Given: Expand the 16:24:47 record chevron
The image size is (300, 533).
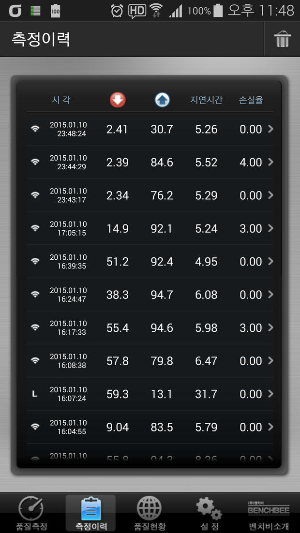Looking at the screenshot, I should (271, 294).
